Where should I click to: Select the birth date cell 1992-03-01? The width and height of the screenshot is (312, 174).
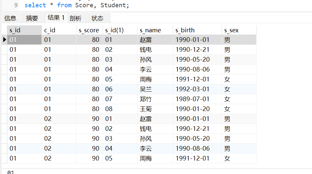[x=197, y=89]
